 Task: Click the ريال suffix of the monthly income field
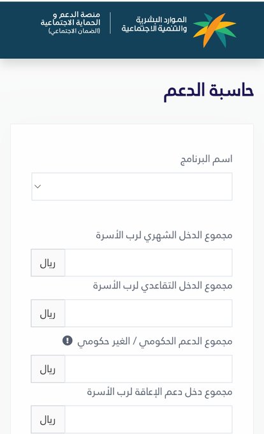[x=48, y=263]
